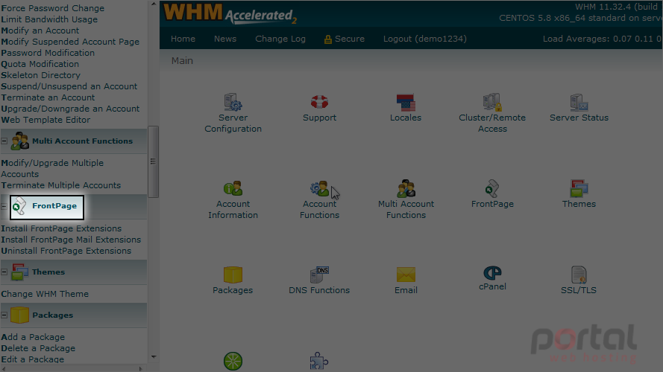
Task: Open the cPanel icon
Action: (x=492, y=273)
